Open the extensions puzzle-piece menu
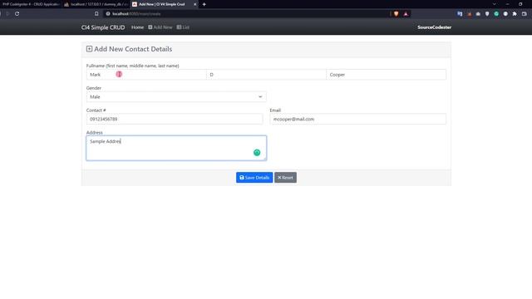Screen dimensions: 532x299 coord(515,14)
